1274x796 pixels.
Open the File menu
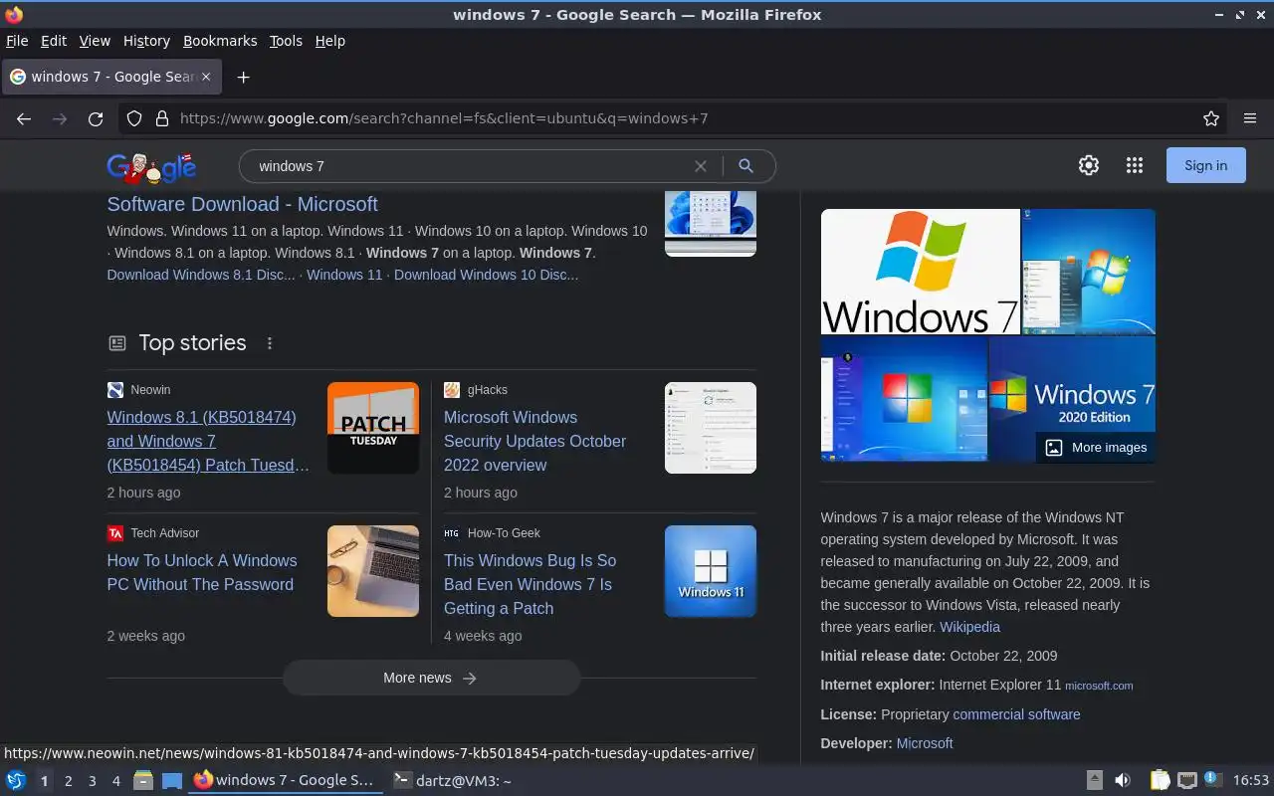(17, 41)
